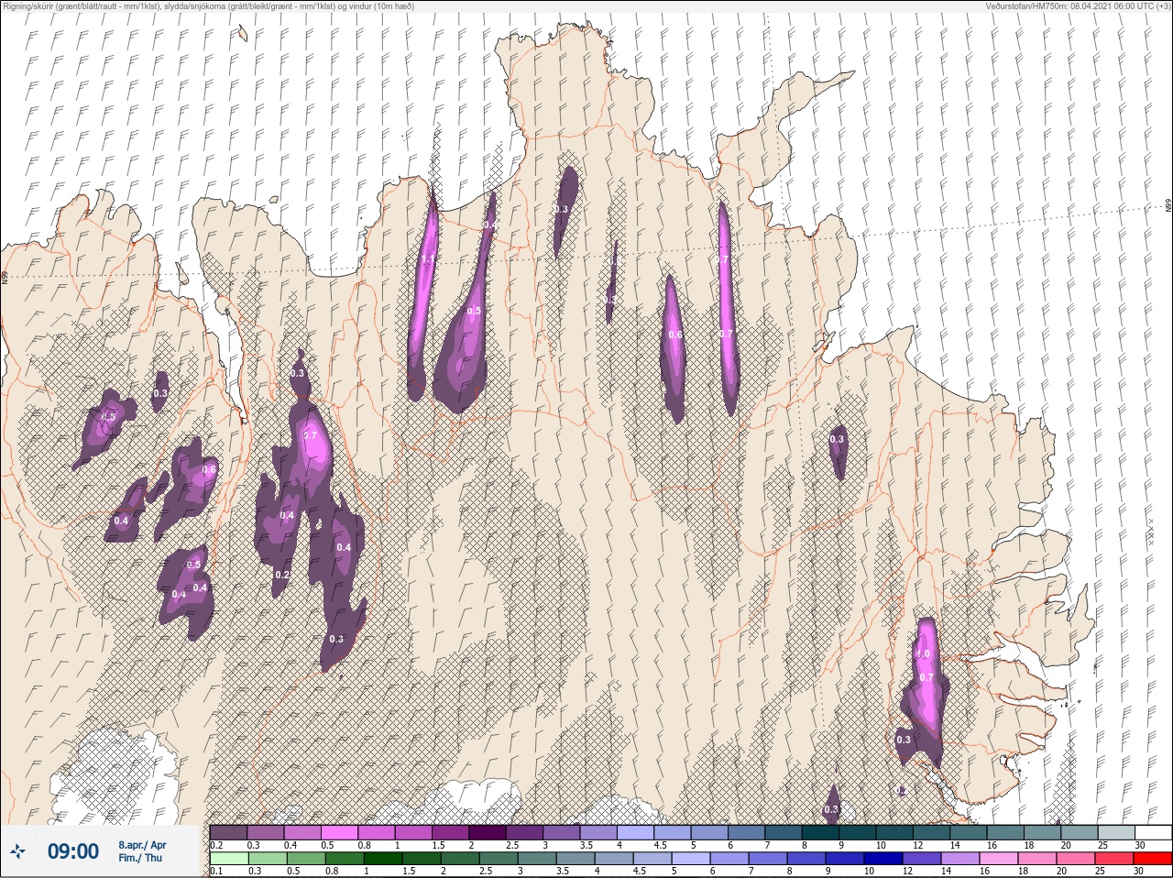The image size is (1173, 878).
Task: Select the dark green 1 swatch in the lower legend
Action: pos(383,859)
